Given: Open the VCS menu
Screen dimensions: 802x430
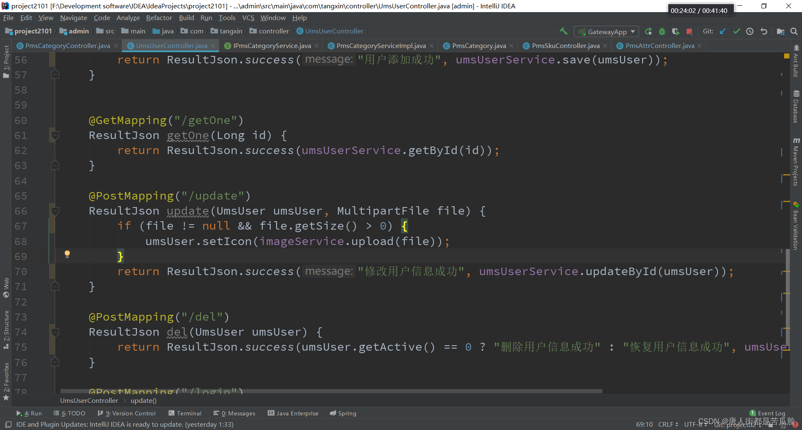Looking at the screenshot, I should (x=248, y=18).
